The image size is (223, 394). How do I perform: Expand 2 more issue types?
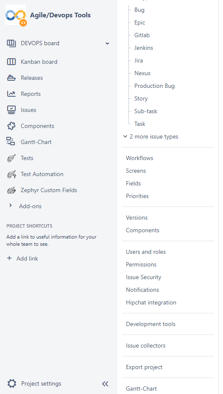[x=151, y=137]
